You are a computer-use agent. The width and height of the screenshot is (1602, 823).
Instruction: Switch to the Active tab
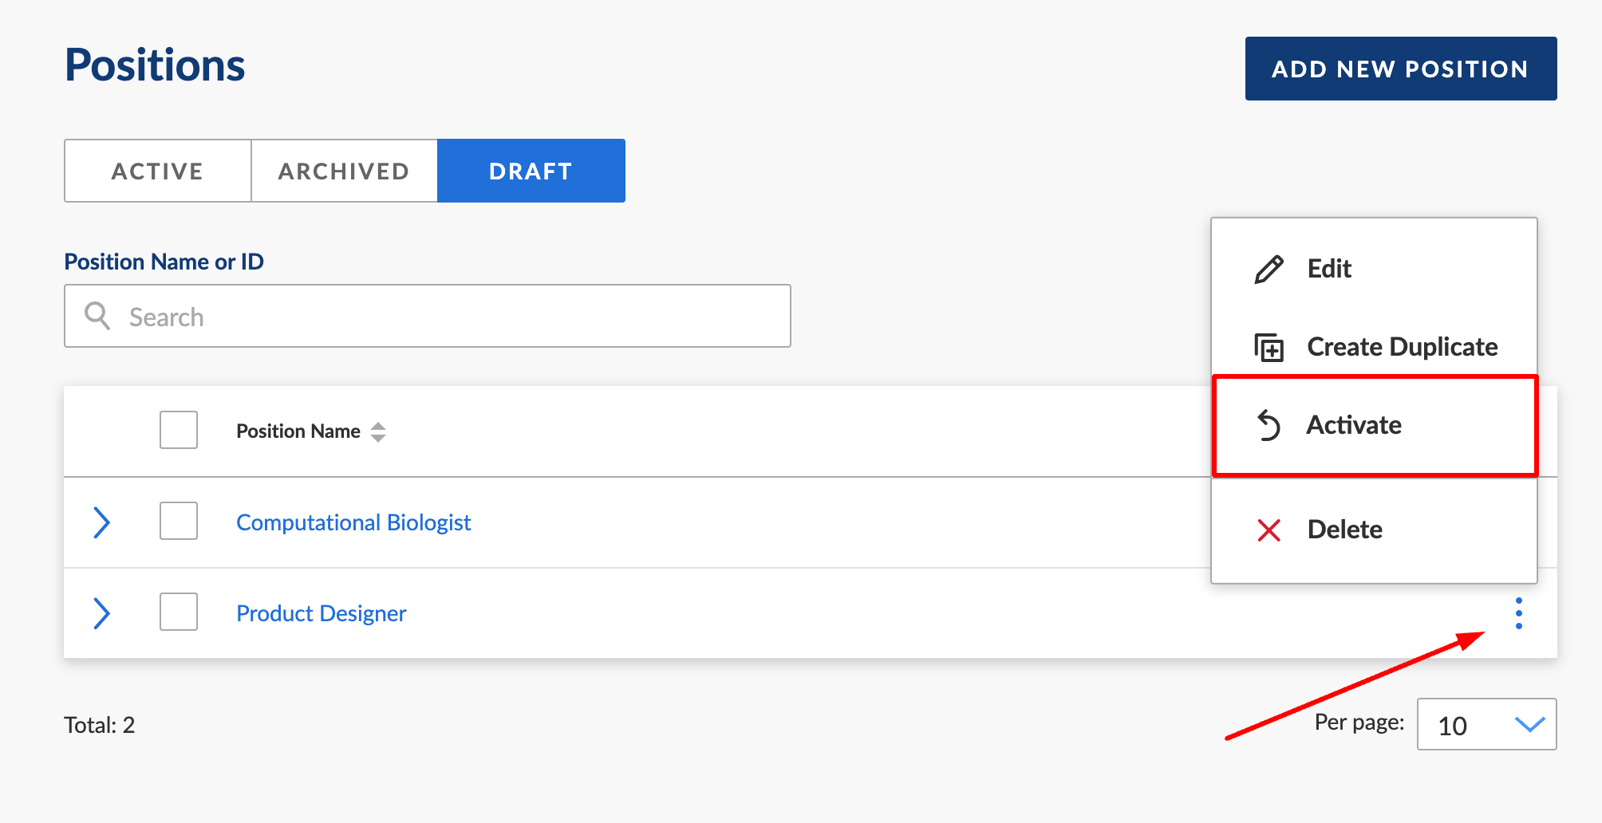click(x=157, y=171)
